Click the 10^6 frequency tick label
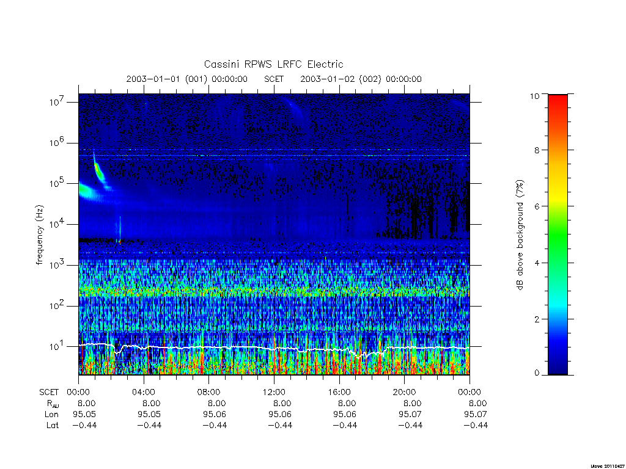Screen dimensions: 626x469 click(x=57, y=142)
